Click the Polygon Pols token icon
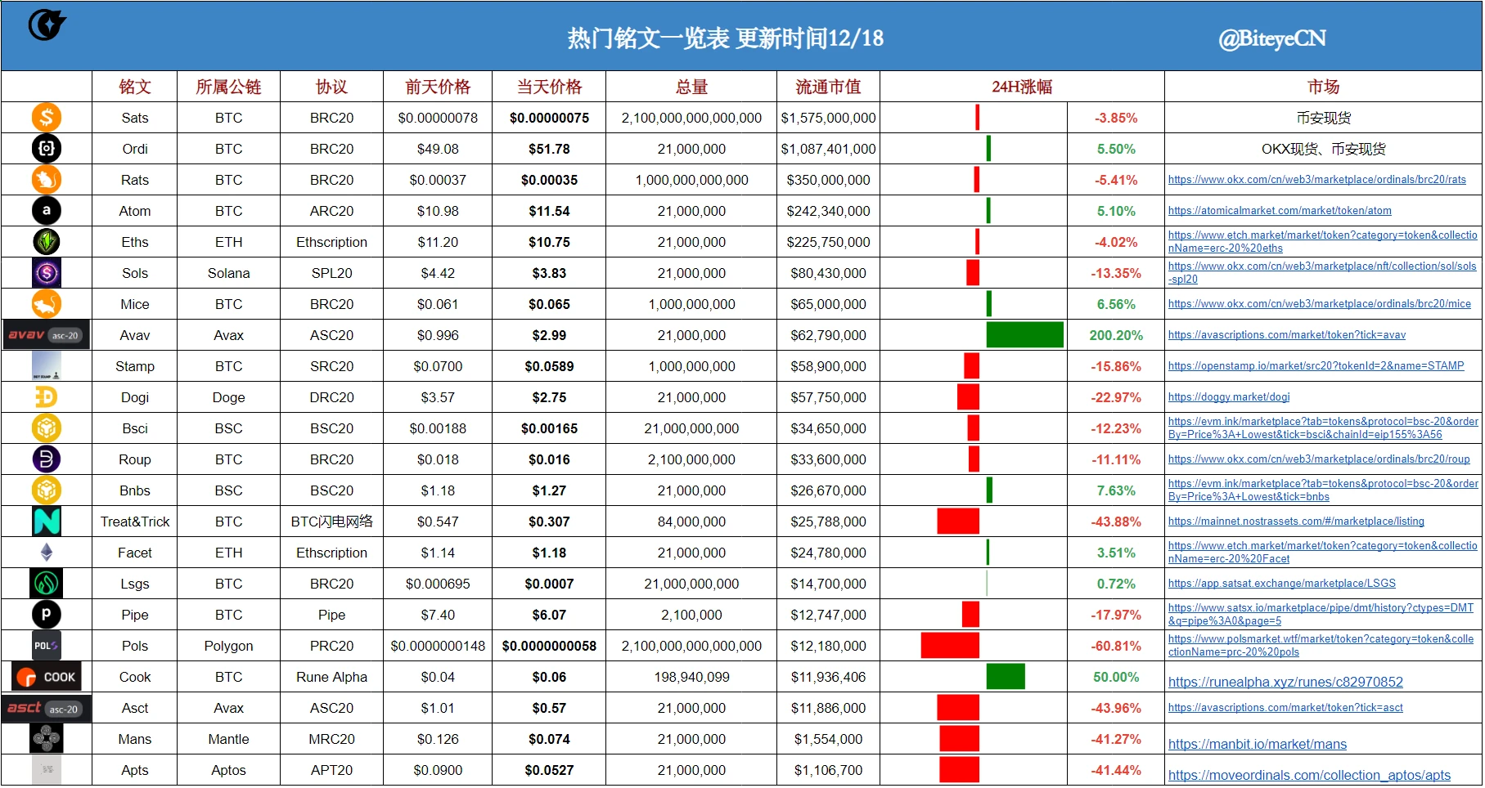This screenshot has height=788, width=1485. [47, 646]
